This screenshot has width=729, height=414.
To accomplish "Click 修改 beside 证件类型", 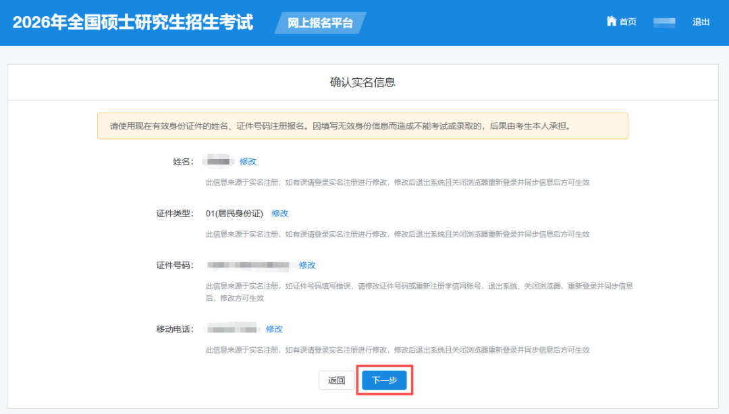I will (x=280, y=214).
